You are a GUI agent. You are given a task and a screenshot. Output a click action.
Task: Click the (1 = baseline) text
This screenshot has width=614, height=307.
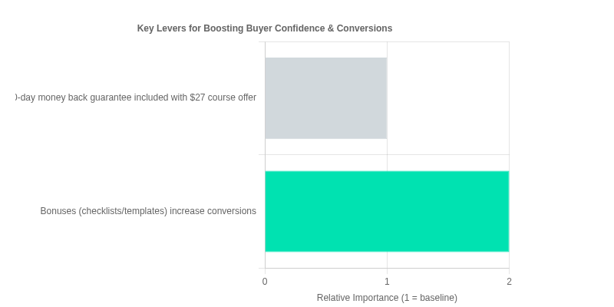[429, 298]
